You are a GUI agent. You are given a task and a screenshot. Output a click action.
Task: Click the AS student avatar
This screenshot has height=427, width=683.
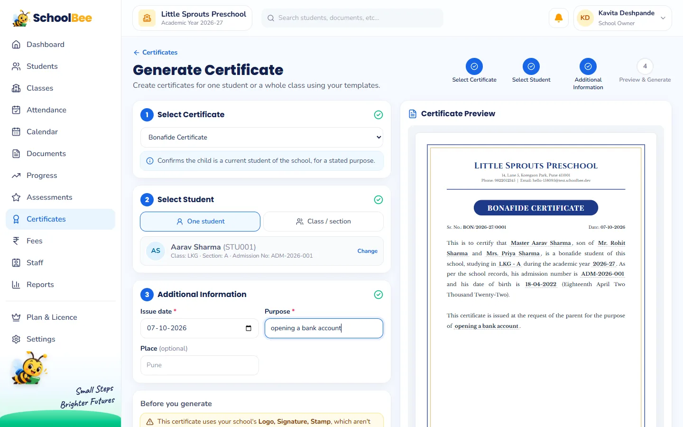pyautogui.click(x=156, y=251)
